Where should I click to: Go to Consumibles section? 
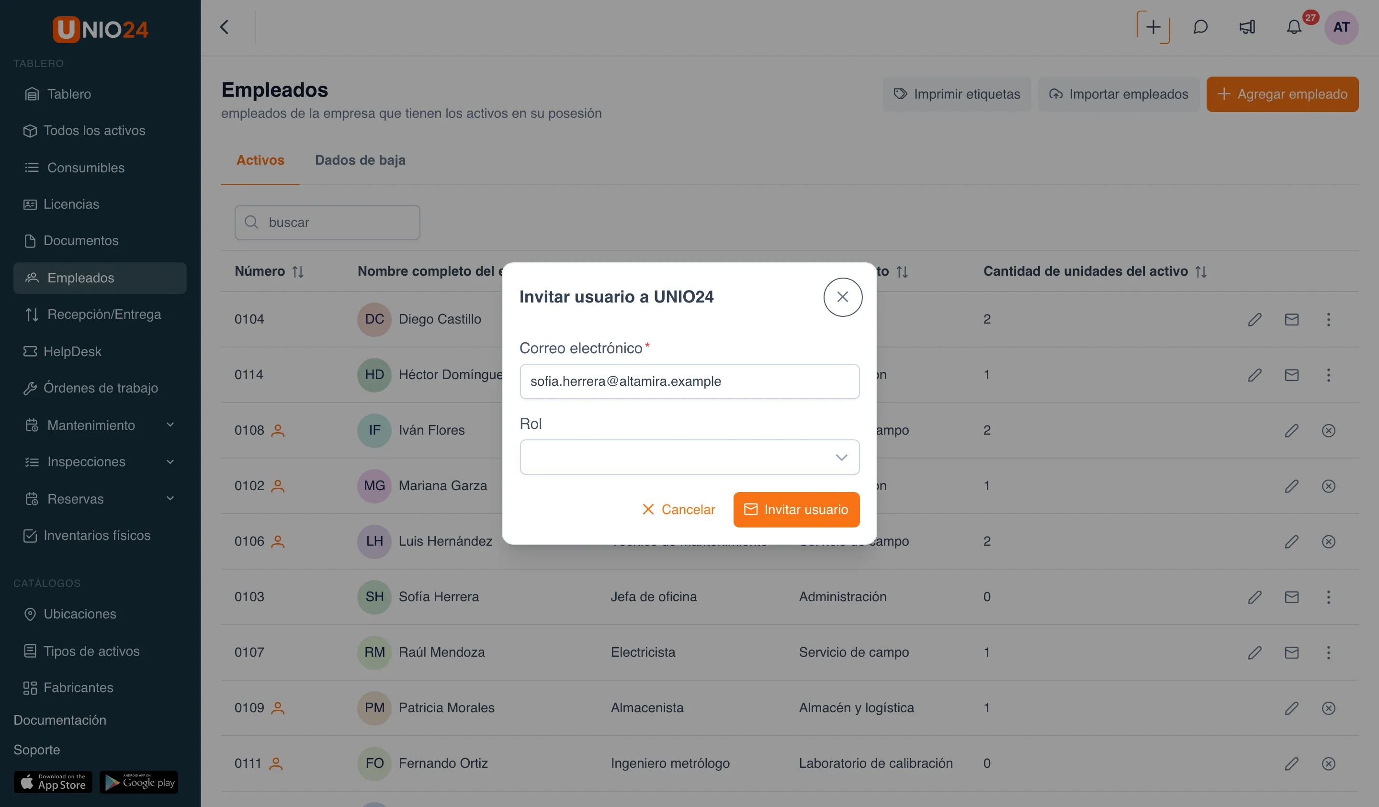100,168
